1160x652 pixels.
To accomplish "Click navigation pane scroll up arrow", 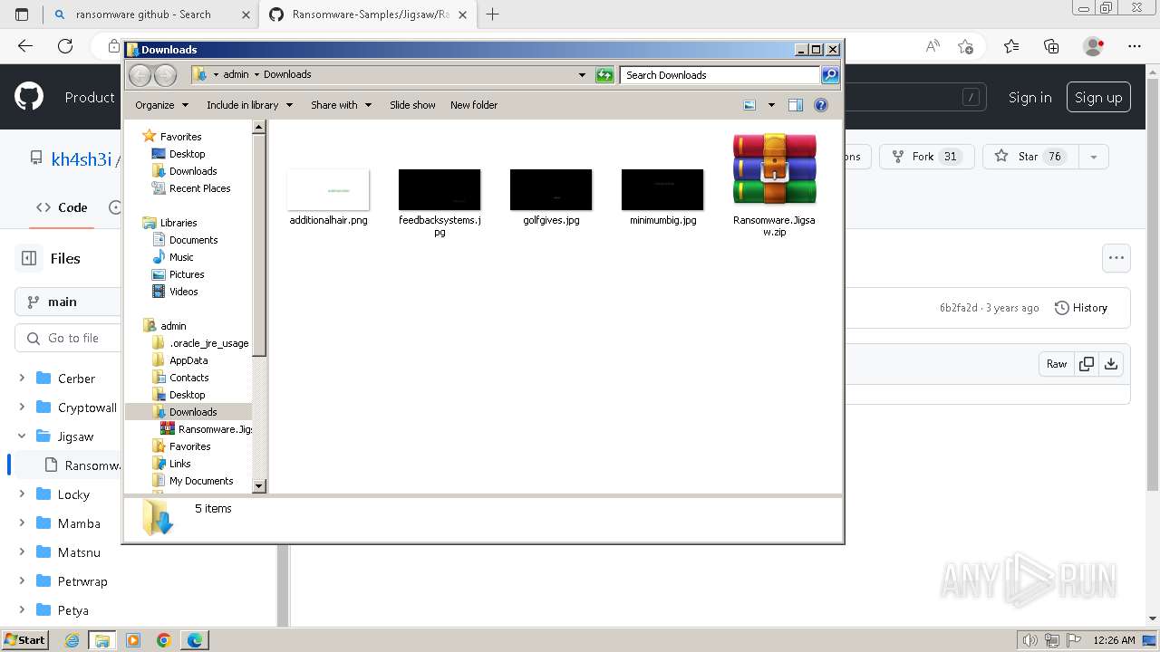I will 258,127.
